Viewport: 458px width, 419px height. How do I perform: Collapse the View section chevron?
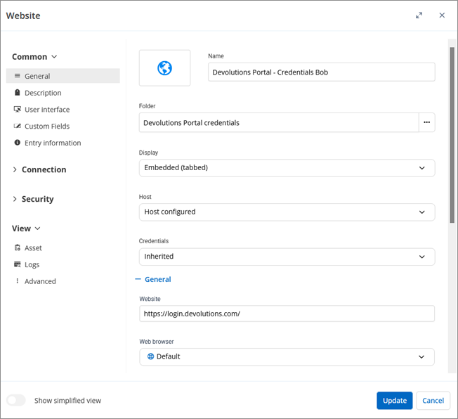point(37,228)
